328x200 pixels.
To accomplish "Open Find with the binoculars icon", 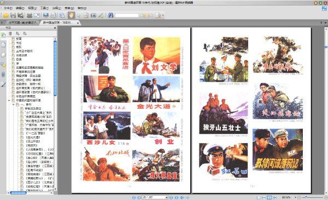I will tap(110, 15).
